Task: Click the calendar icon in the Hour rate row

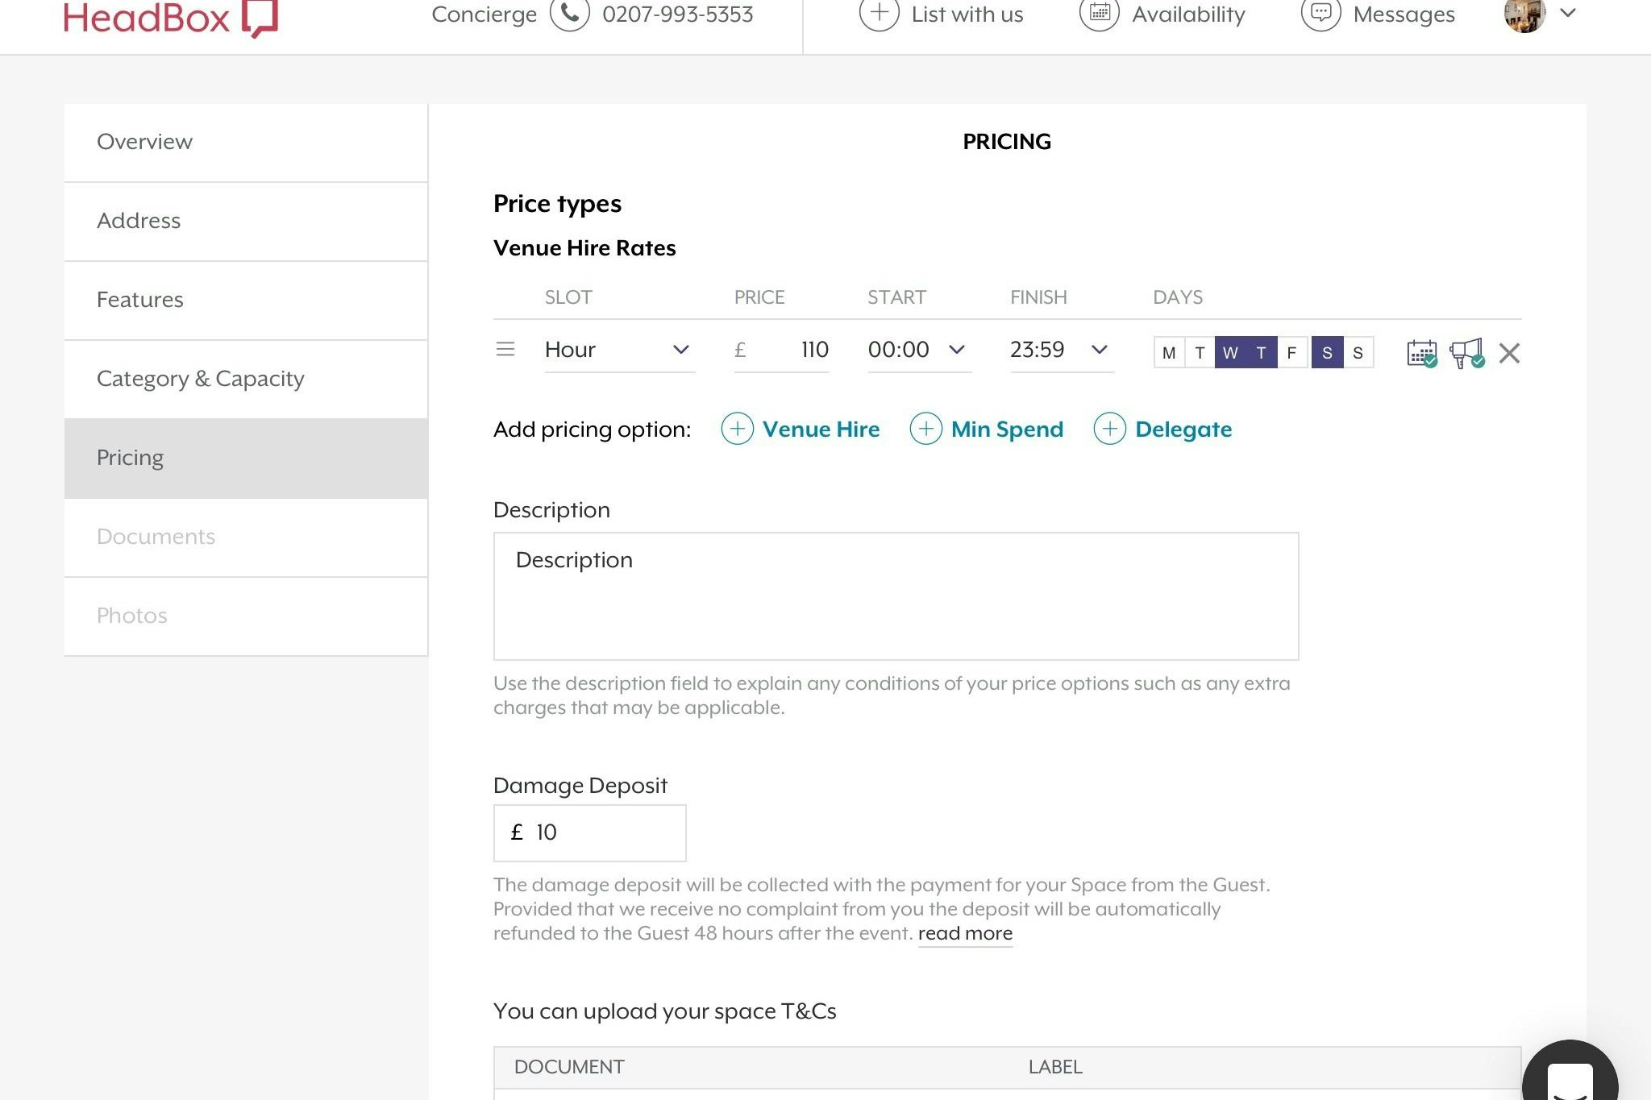Action: 1421,353
